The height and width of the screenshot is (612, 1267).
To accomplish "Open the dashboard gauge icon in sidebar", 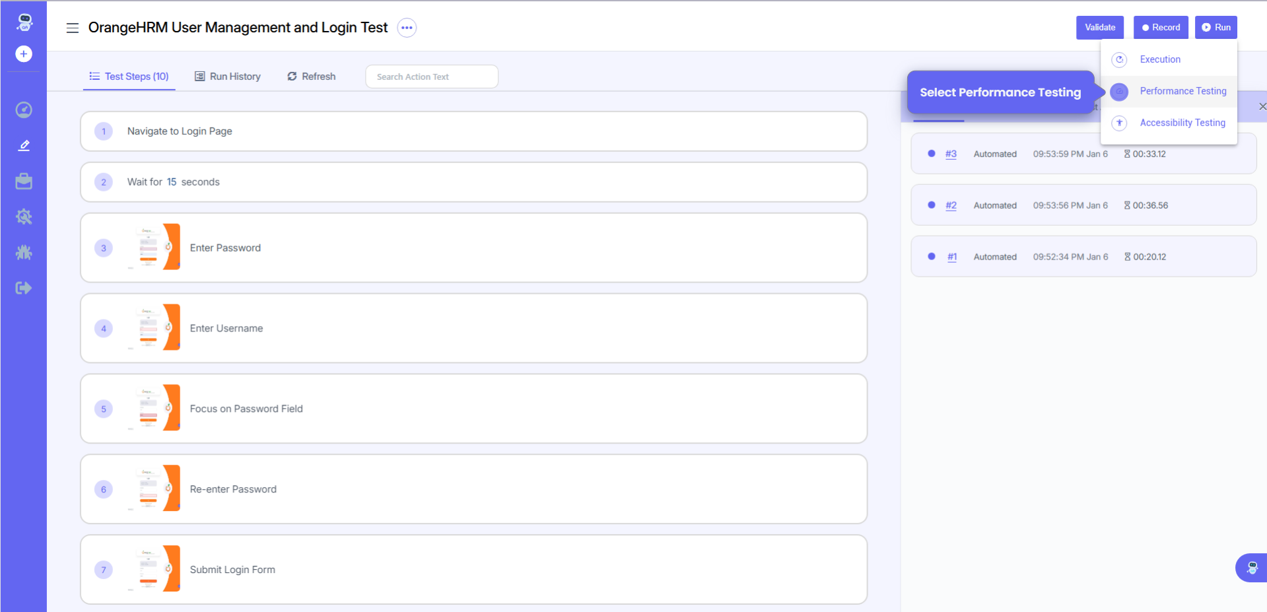I will pos(24,110).
